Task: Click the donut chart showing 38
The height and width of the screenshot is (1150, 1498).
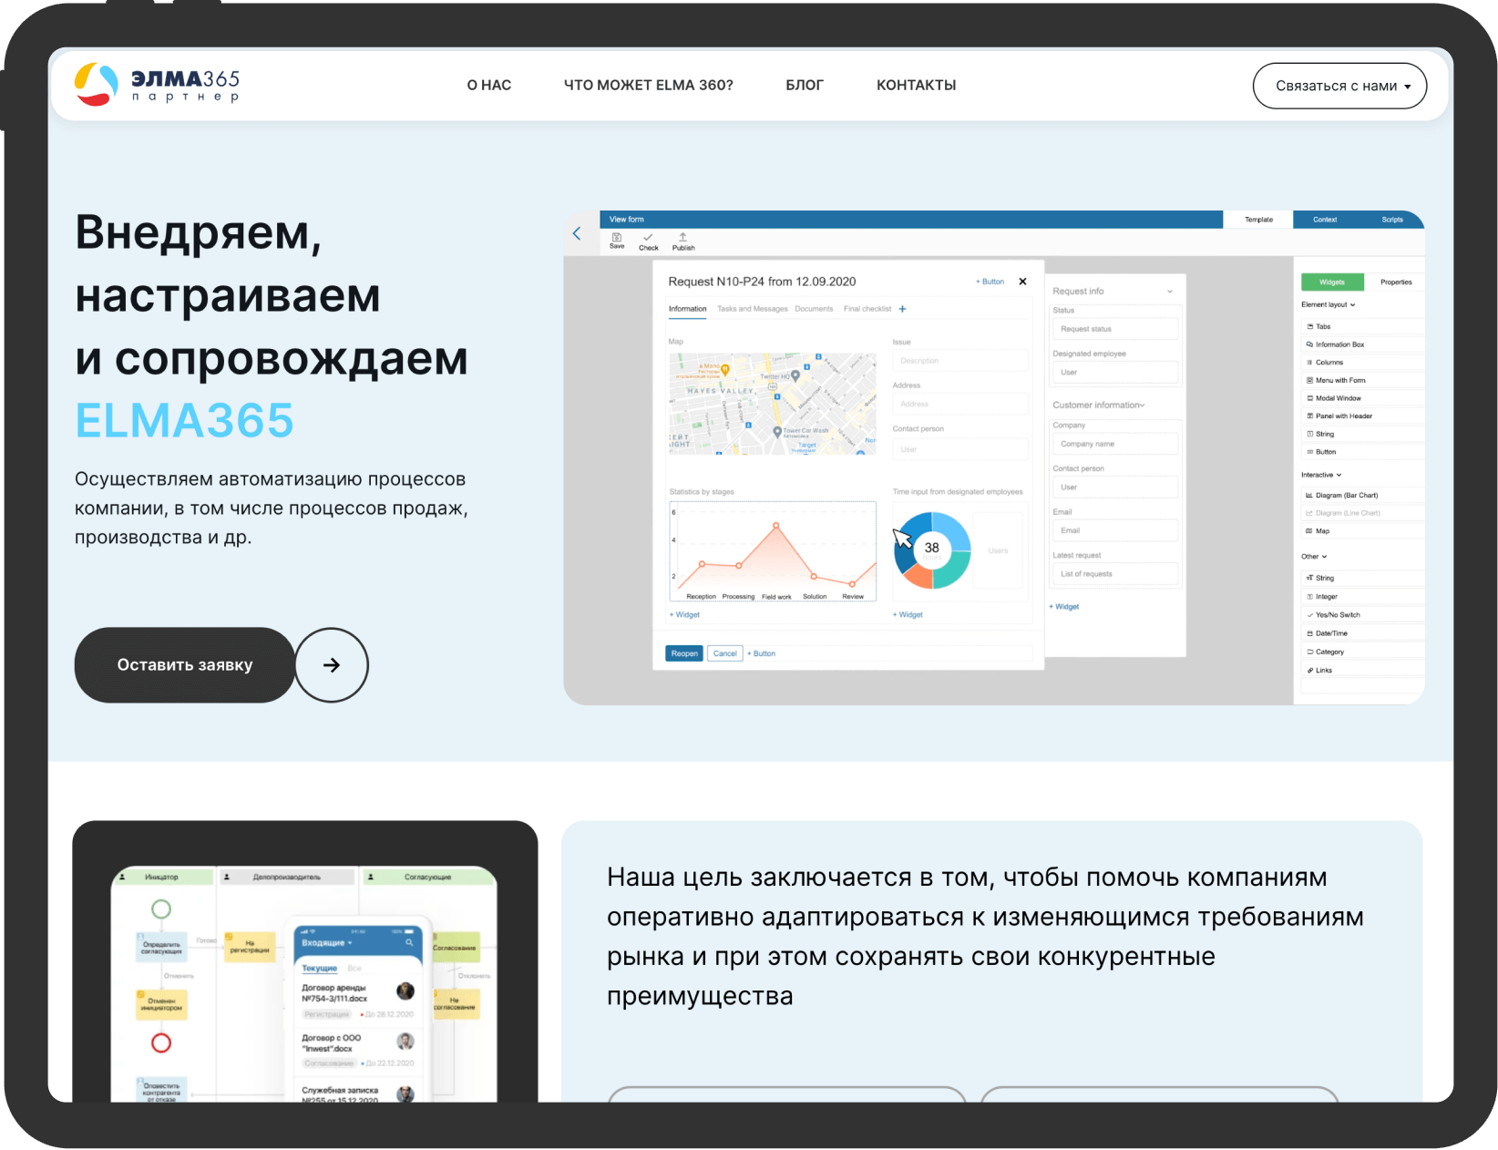Action: tap(932, 549)
